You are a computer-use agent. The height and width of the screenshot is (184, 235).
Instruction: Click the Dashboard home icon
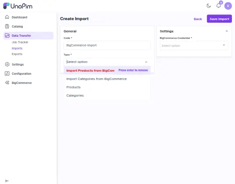pyautogui.click(x=7, y=17)
